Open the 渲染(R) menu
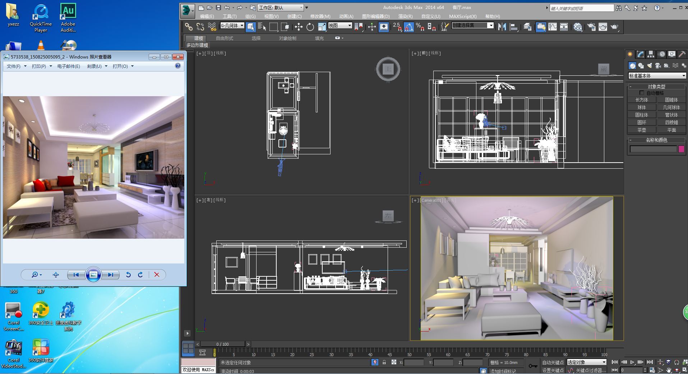Viewport: 688px width, 374px height. point(405,17)
